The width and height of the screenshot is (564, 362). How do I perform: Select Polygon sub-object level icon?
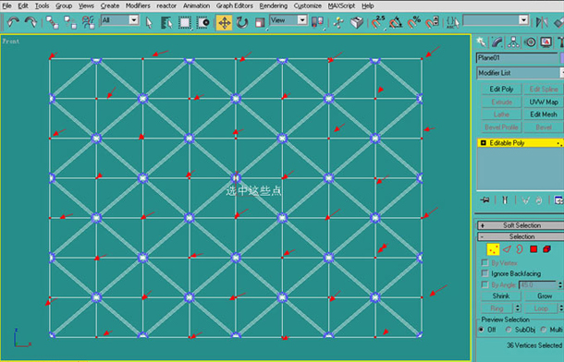[x=533, y=249]
